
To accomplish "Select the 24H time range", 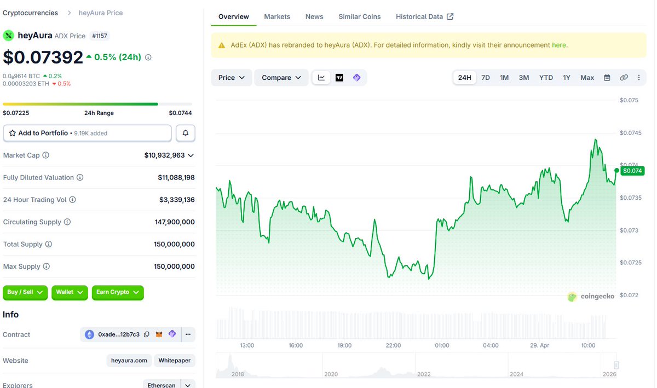I will coord(465,78).
